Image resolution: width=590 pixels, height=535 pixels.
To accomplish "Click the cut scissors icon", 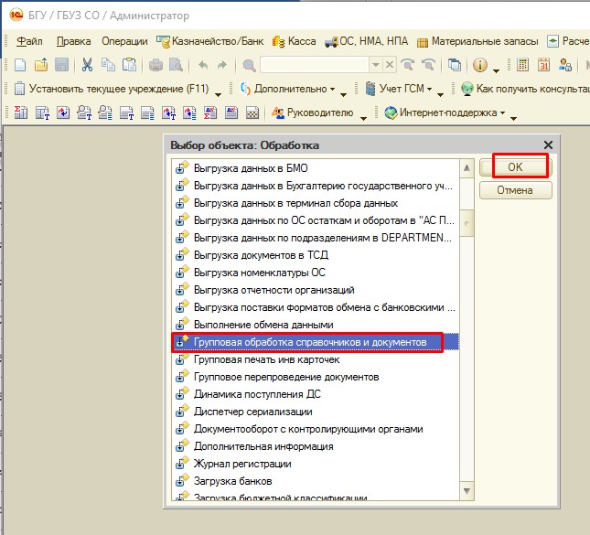I will click(x=87, y=65).
